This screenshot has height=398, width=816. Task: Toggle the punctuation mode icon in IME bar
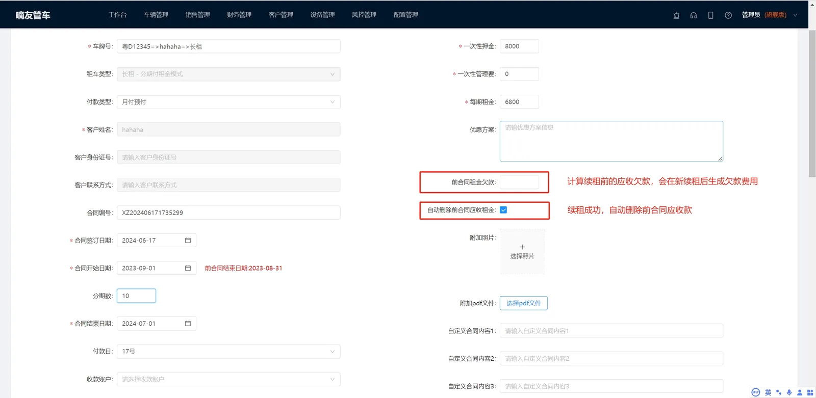[x=779, y=392]
